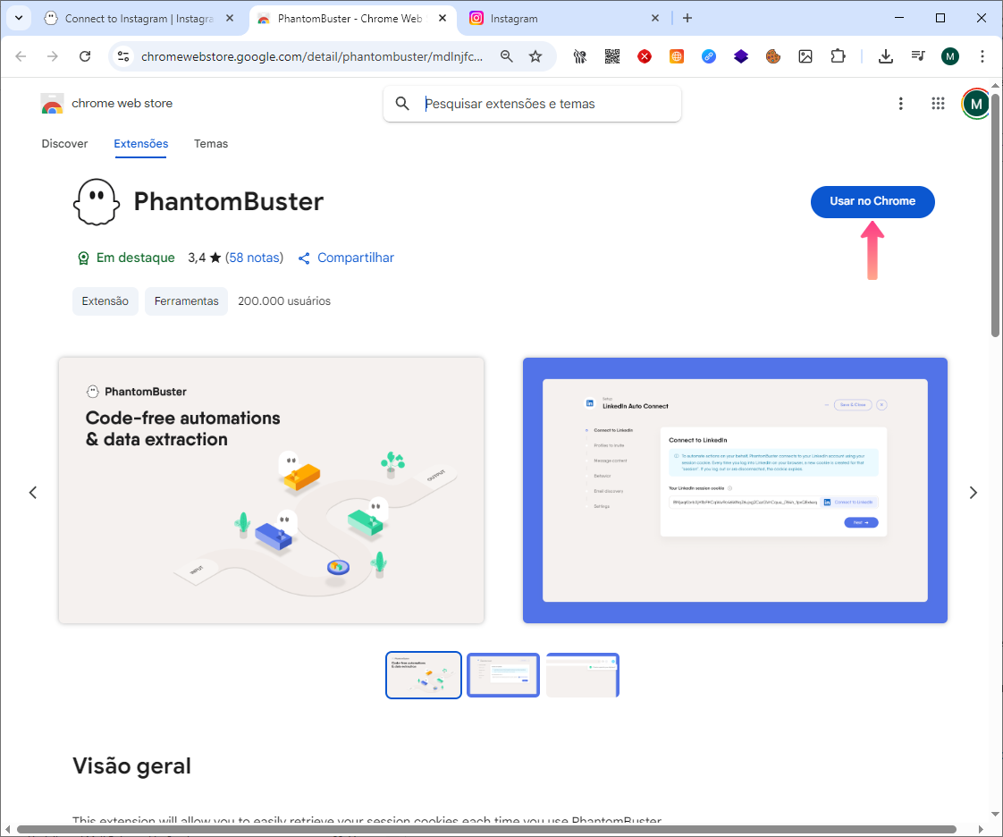Open the zoom magnifier icon in address bar
Screen dimensions: 1003x837
pos(507,56)
